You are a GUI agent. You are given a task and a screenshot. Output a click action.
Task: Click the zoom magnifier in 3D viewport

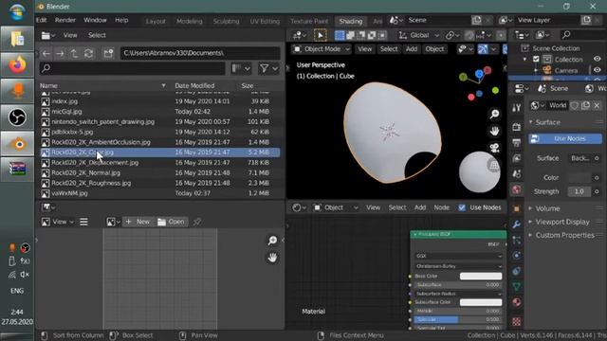click(494, 114)
